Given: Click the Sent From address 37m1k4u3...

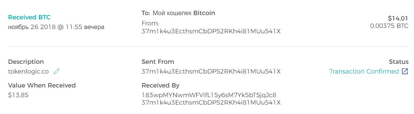Looking at the screenshot, I should coord(211,71).
